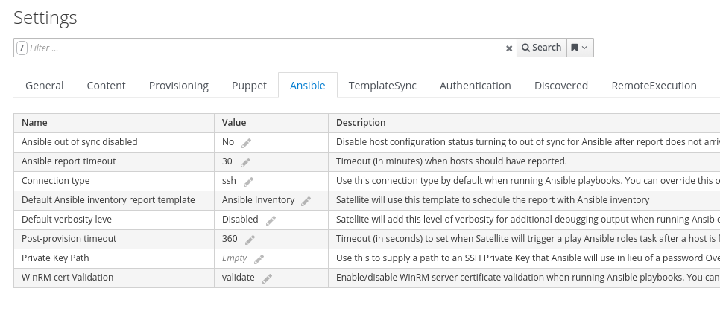Screen dimensions: 720x323
Task: Click pencil next to Default verbosity level
Action: point(271,220)
